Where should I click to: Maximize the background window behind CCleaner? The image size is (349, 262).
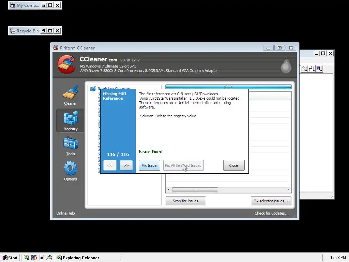323,54
